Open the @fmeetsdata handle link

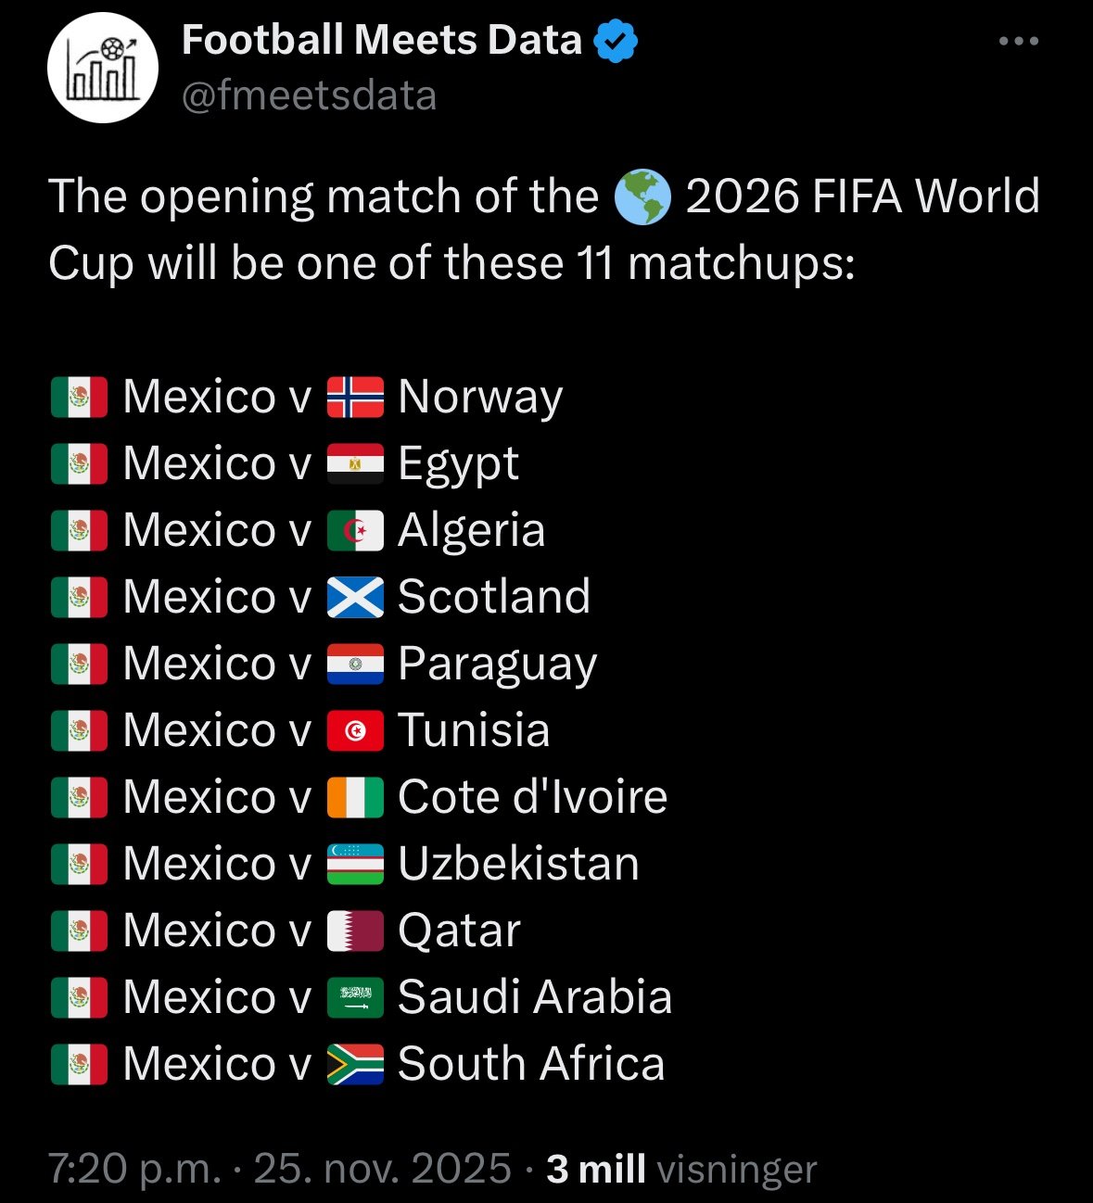point(309,95)
